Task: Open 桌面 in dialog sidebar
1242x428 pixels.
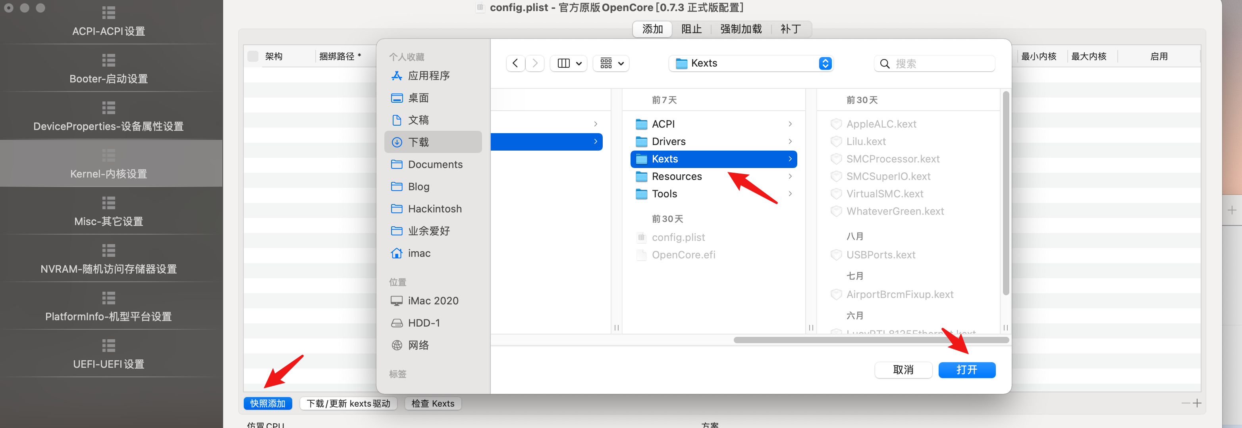Action: (x=433, y=98)
